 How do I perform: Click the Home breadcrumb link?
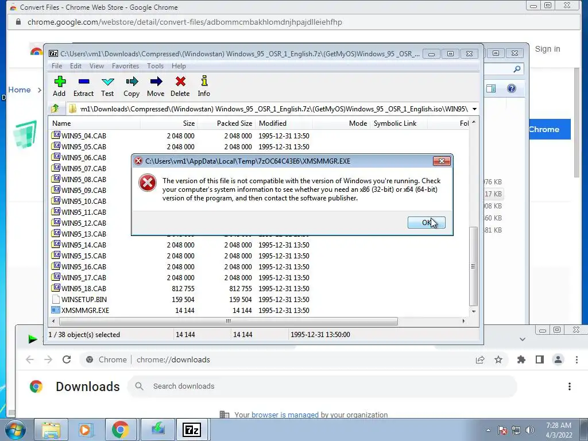pos(20,90)
